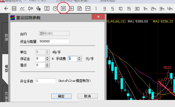The width and height of the screenshot is (175, 107).
Task: Cancel the dialog with 取消 button
Action: tap(87, 96)
